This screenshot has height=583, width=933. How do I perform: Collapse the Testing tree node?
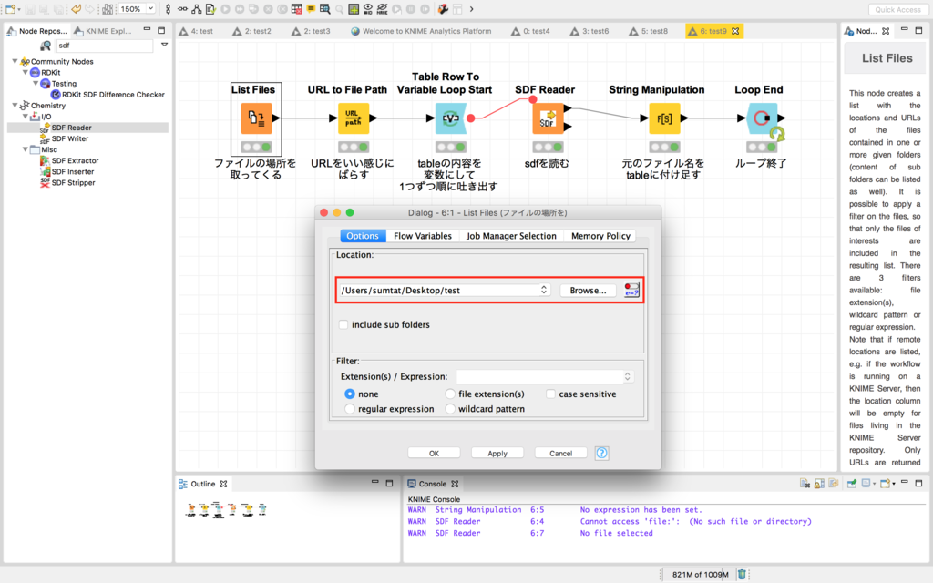coord(36,83)
